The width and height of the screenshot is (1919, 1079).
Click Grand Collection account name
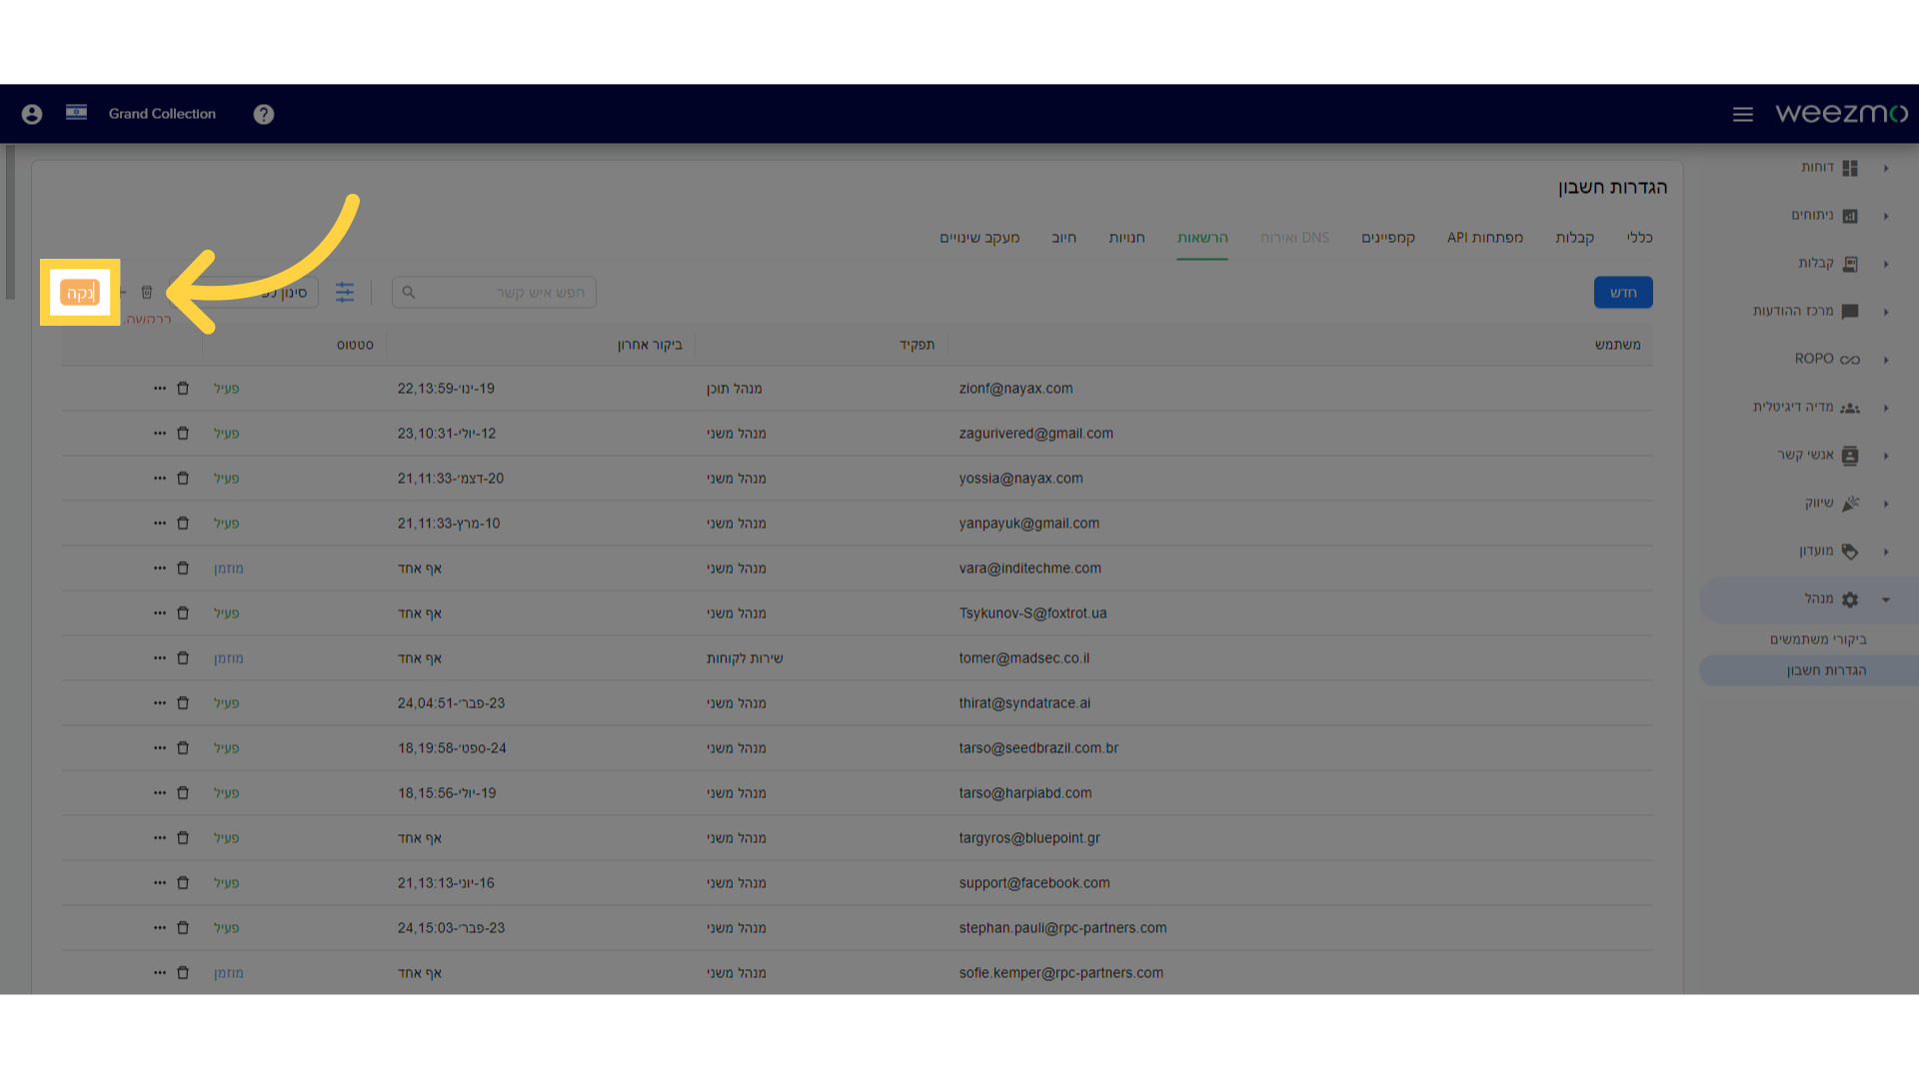(x=162, y=114)
